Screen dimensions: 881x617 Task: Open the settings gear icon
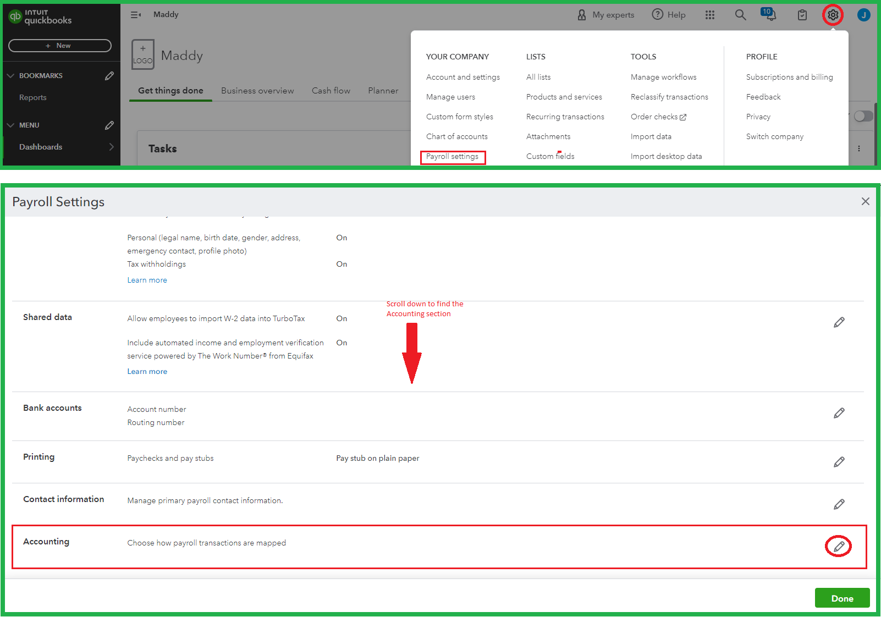pos(833,15)
